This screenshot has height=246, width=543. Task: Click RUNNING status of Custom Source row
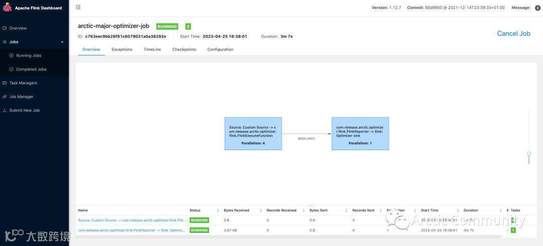[200, 220]
